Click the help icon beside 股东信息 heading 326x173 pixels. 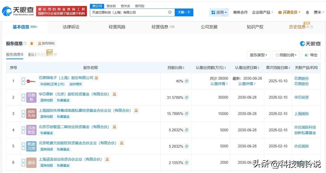pyautogui.click(x=25, y=43)
